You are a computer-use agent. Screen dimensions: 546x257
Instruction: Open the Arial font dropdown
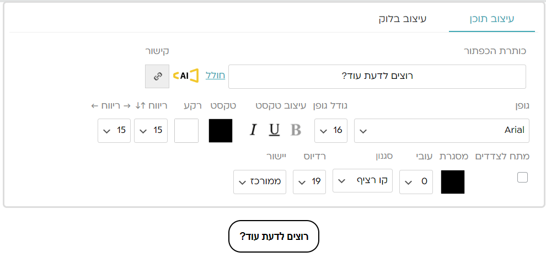coord(441,131)
